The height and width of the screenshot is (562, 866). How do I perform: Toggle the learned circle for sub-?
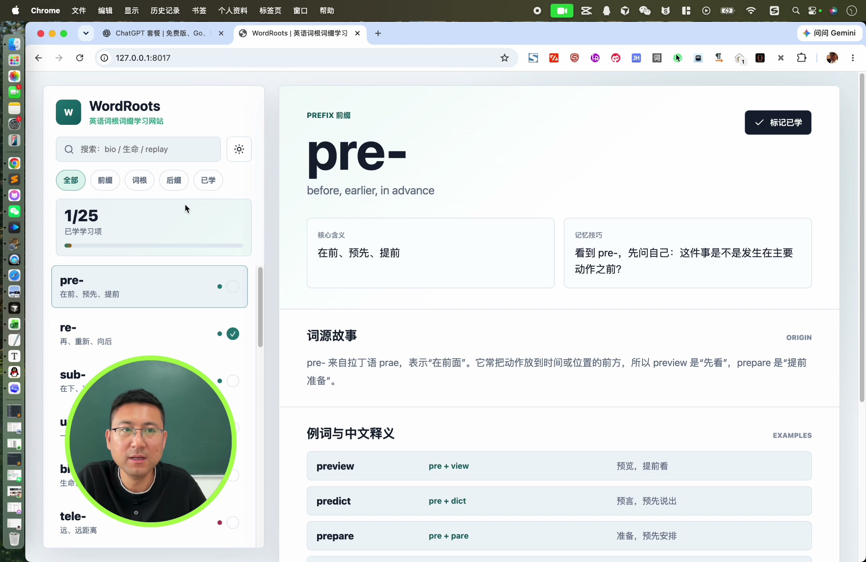point(233,381)
